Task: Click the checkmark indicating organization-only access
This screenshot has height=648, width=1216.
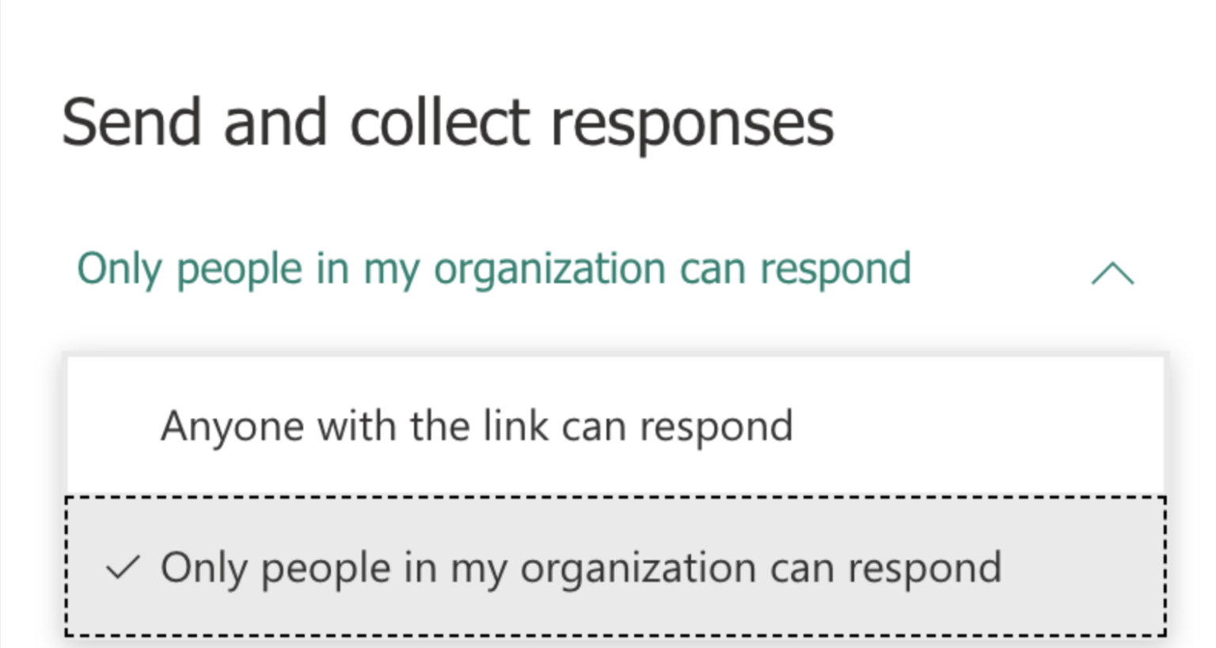Action: pyautogui.click(x=123, y=567)
